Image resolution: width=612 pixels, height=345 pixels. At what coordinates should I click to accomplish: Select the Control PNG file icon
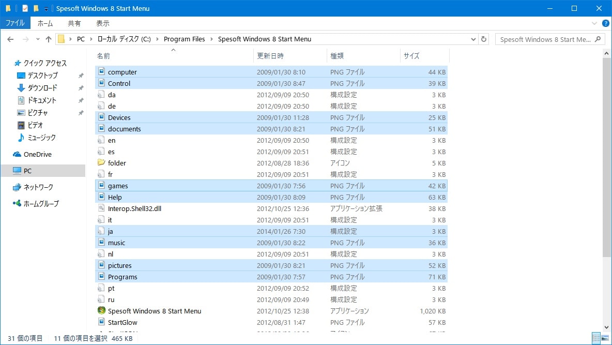tap(101, 83)
